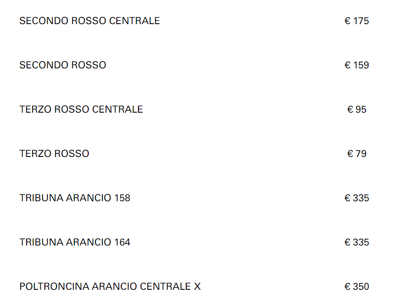405x308 pixels.
Task: Click the € 350 price
Action: point(357,287)
